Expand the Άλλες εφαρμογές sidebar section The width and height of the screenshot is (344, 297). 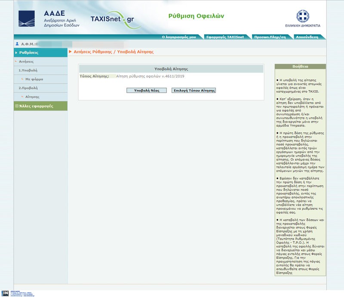[x=36, y=106]
